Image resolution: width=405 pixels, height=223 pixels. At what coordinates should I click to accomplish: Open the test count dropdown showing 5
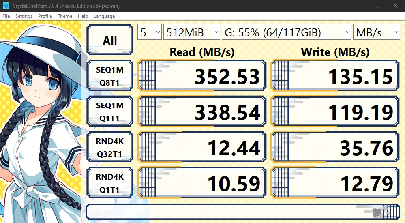coord(150,32)
